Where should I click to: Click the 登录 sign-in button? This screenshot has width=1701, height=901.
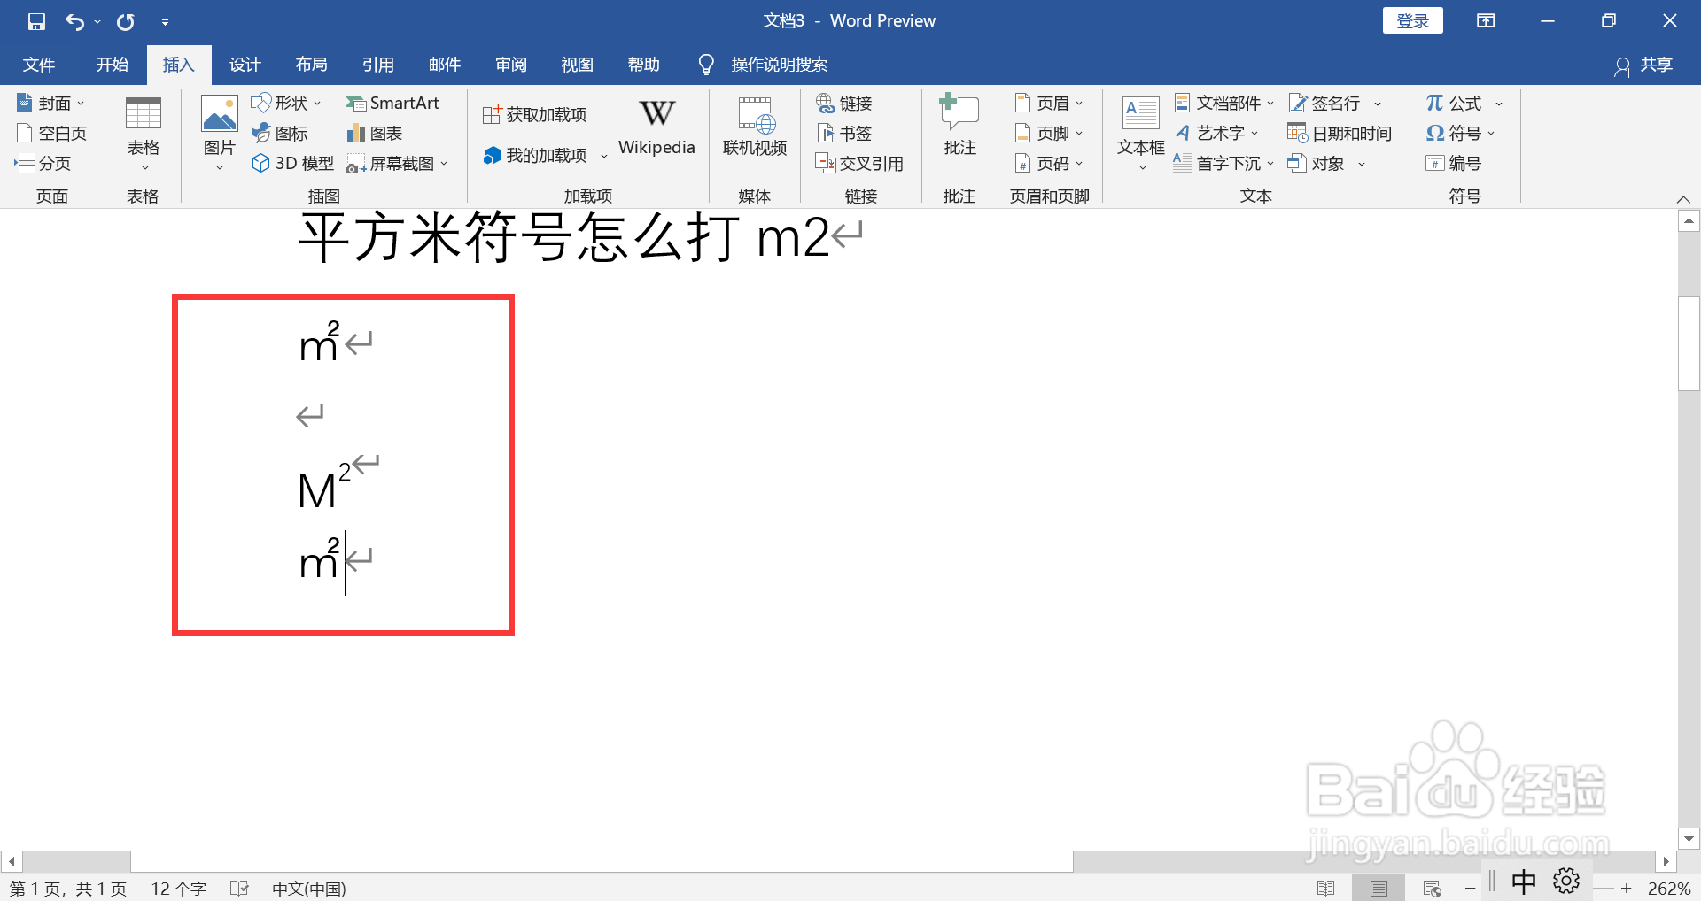pos(1412,19)
